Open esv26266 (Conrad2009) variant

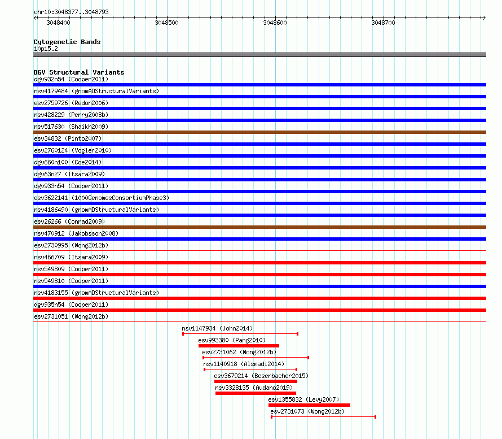click(x=69, y=221)
